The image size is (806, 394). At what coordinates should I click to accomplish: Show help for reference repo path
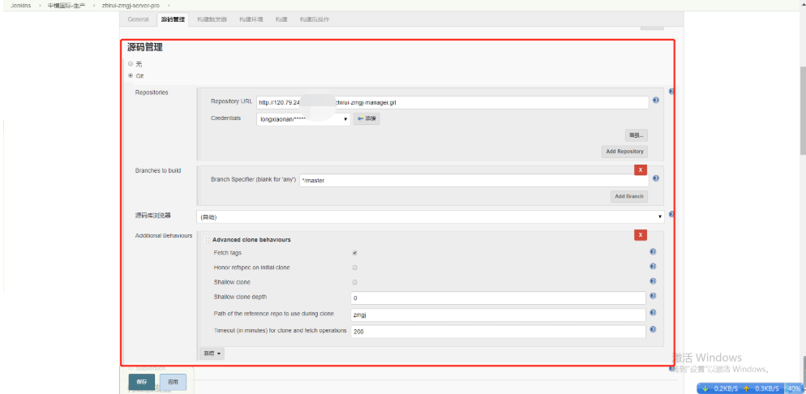click(653, 312)
